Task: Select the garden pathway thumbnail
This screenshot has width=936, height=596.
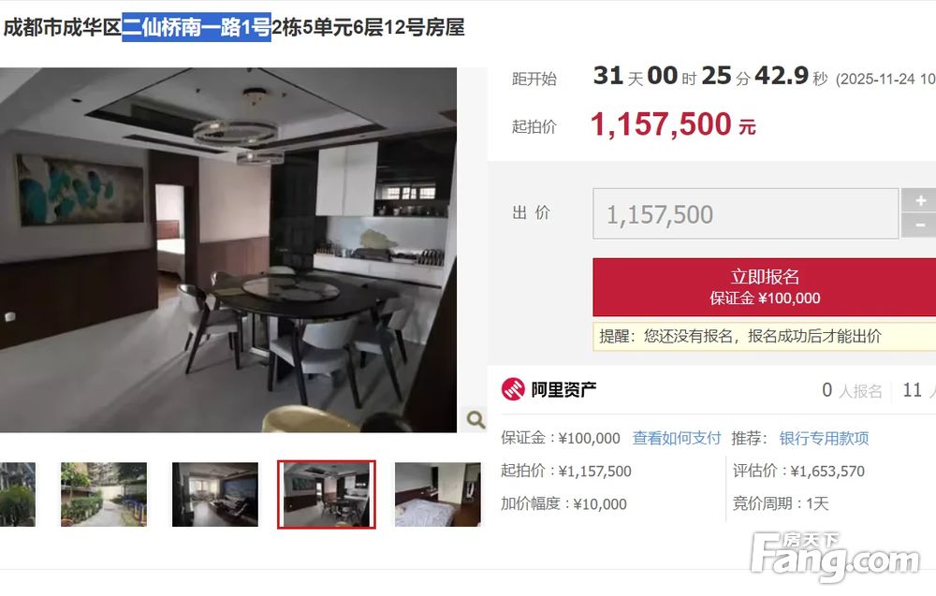Action: click(104, 494)
